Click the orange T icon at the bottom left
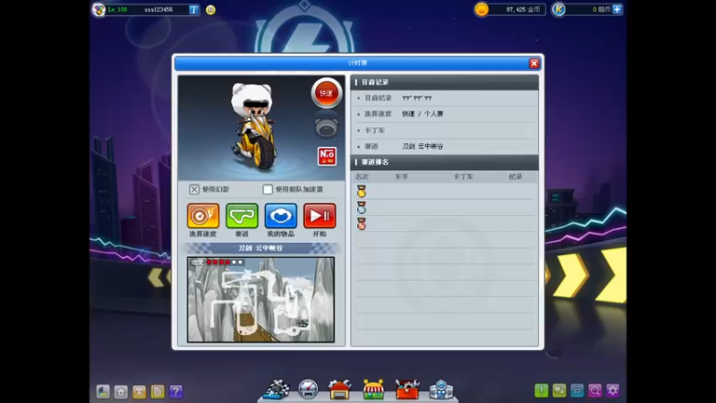The width and height of the screenshot is (716, 403). click(140, 391)
